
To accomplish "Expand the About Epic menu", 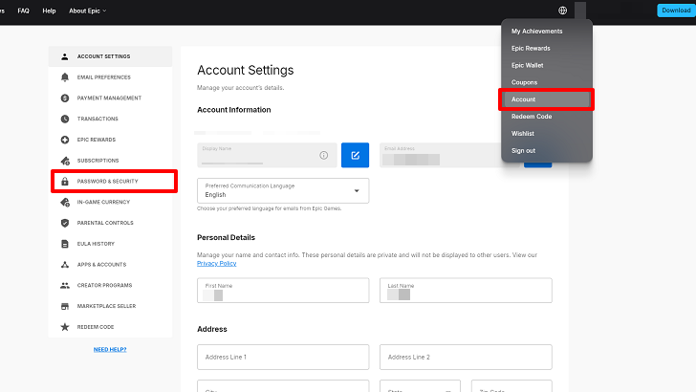I will click(x=87, y=11).
